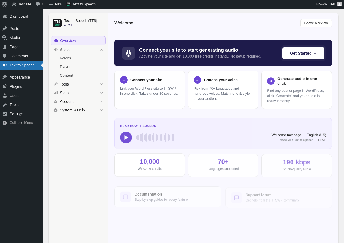This screenshot has width=344, height=243.
Task: Expand the Tools section in plugin menu
Action: click(78, 84)
